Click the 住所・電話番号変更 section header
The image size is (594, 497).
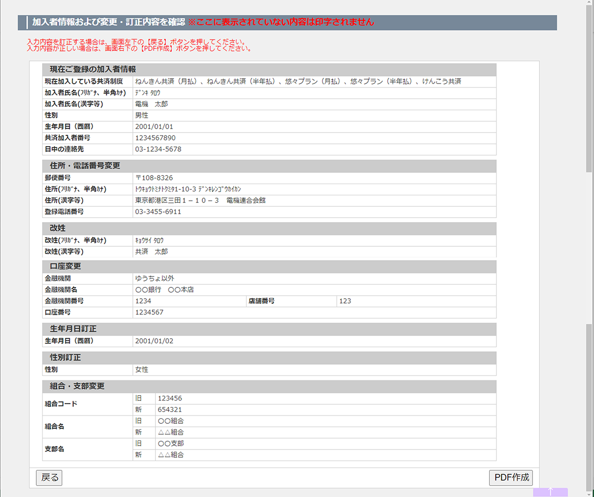point(85,166)
